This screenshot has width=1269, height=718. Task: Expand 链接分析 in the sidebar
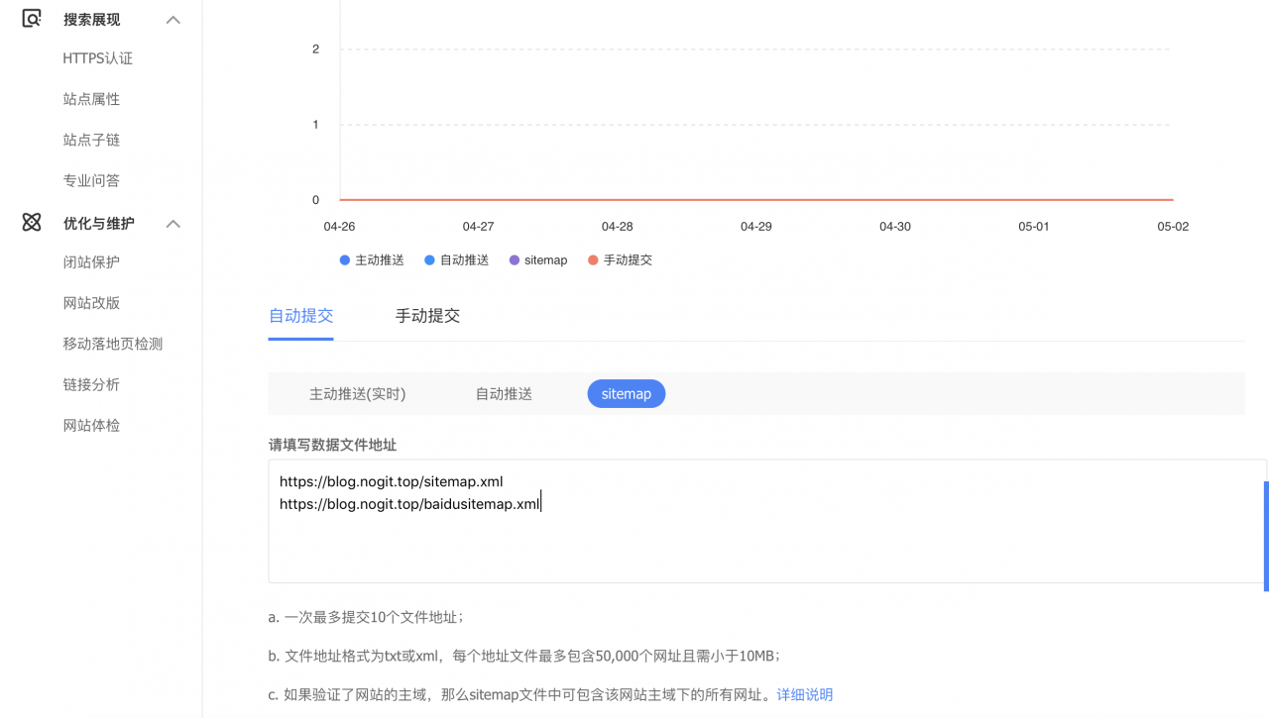coord(89,383)
